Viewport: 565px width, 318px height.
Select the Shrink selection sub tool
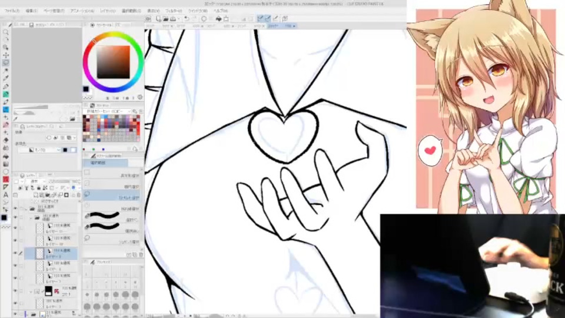click(112, 238)
